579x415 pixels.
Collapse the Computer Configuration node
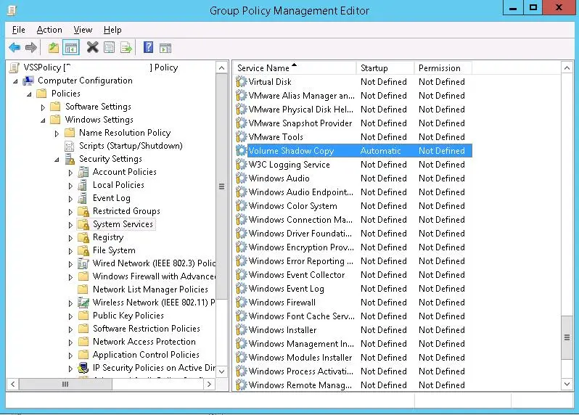(x=15, y=81)
